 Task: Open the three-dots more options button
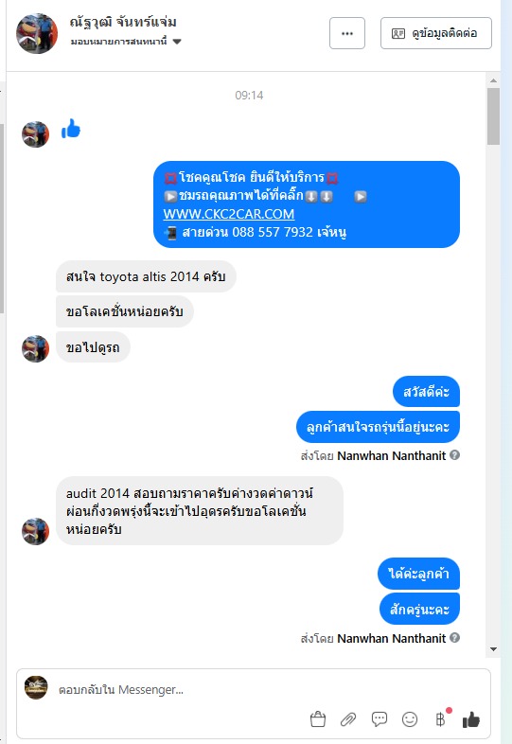[x=347, y=33]
